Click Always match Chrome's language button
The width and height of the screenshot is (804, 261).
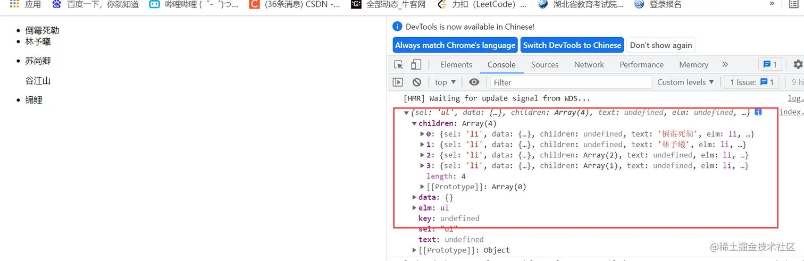coord(455,45)
